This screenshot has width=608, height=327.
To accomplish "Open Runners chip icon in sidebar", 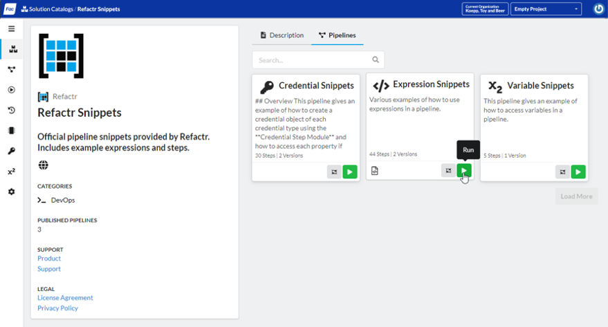I will 11,130.
